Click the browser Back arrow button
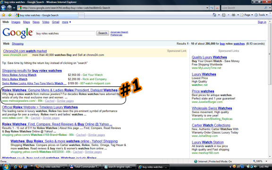Screen dimensions: 272x170 click(x=3, y=8)
